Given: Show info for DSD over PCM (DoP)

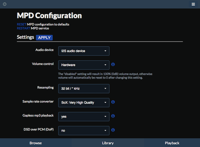Looking at the screenshot, I should click(113, 130).
